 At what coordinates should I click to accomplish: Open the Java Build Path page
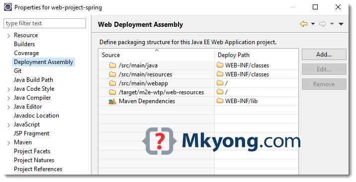tap(33, 80)
